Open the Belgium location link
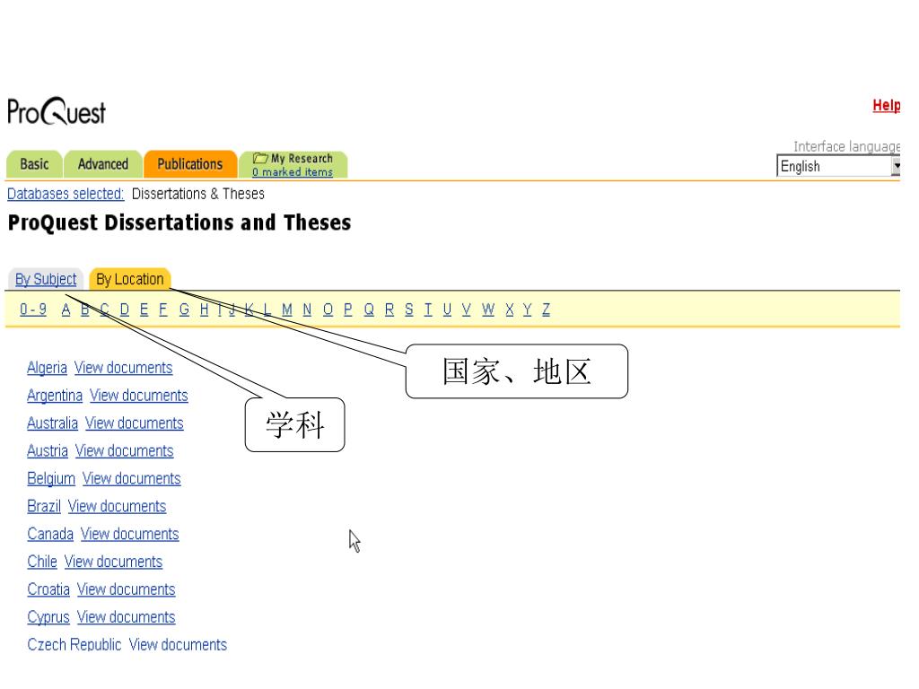This screenshot has width=919, height=689. coord(51,479)
